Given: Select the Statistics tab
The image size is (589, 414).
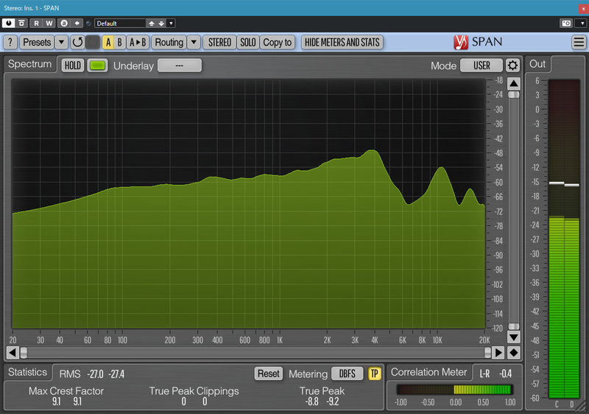Looking at the screenshot, I should click(x=27, y=372).
